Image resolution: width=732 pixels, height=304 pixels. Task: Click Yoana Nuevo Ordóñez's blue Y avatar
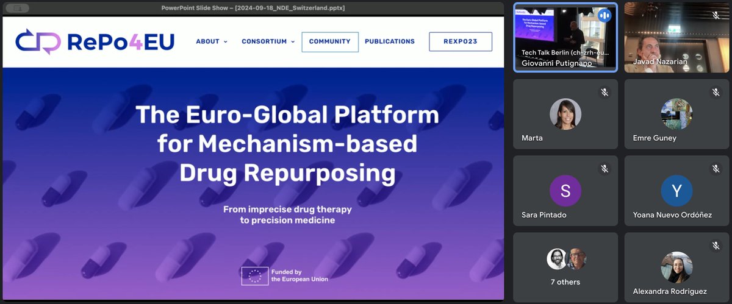pos(676,191)
